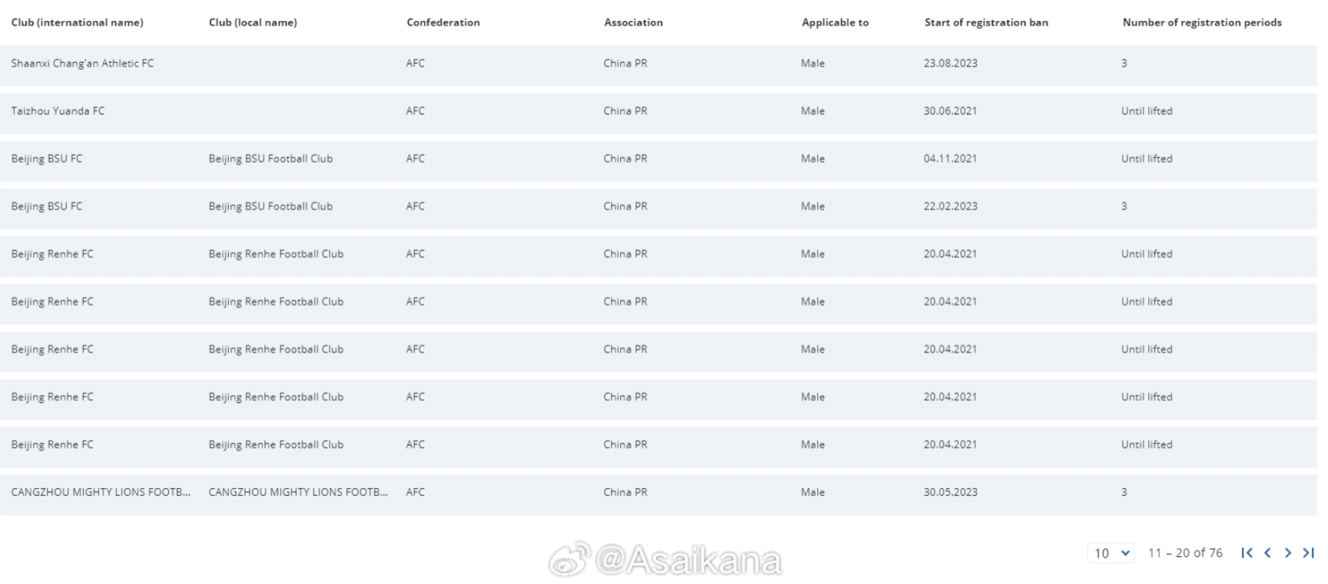The height and width of the screenshot is (584, 1328).
Task: Go to the previous results page
Action: pyautogui.click(x=1268, y=552)
